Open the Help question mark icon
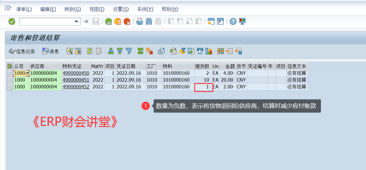The height and width of the screenshot is (170, 366). pyautogui.click(x=233, y=22)
